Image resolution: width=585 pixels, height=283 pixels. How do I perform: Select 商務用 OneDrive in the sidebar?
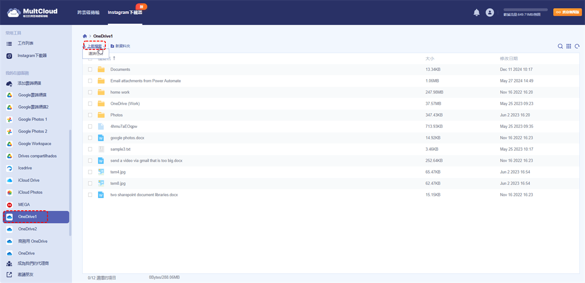coord(33,242)
